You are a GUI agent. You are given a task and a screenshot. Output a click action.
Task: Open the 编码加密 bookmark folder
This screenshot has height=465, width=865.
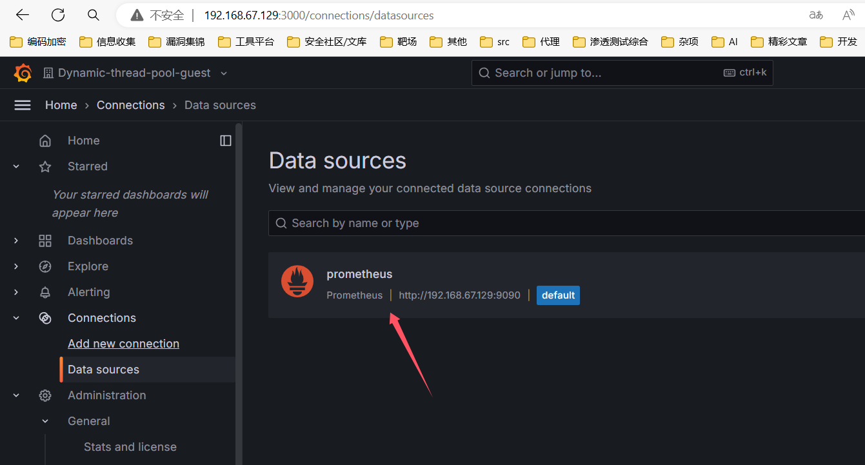(38, 42)
